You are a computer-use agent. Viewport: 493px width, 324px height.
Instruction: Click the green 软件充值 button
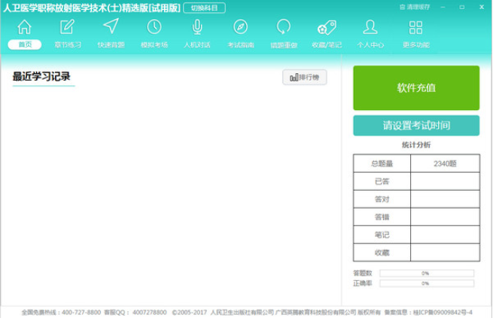tap(416, 88)
